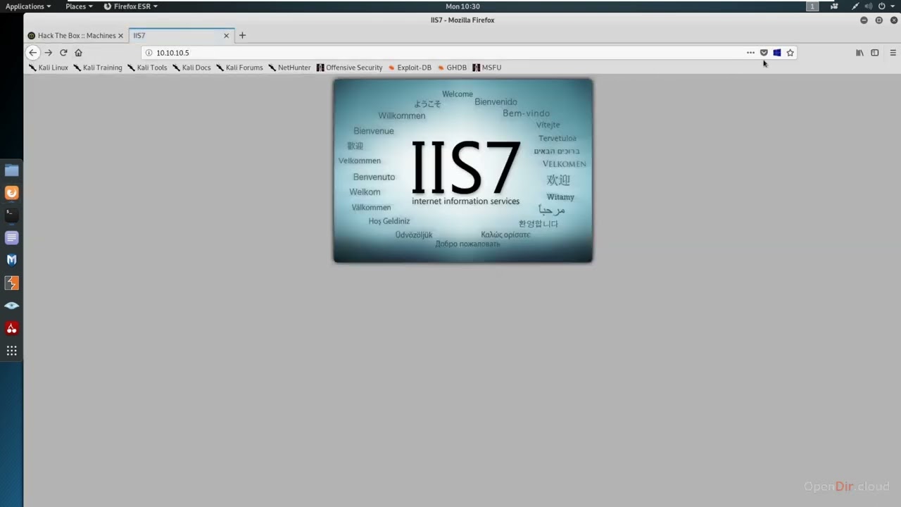Bookmark this page with the star
Screen dimensions: 901x507
(x=790, y=53)
